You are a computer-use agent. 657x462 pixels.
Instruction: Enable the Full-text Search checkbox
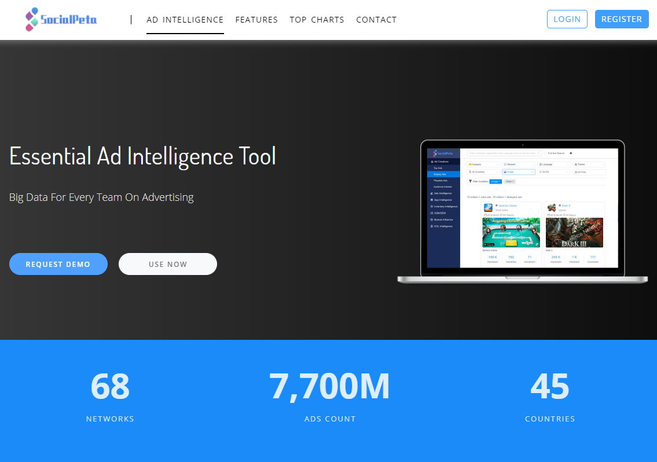pyautogui.click(x=545, y=153)
